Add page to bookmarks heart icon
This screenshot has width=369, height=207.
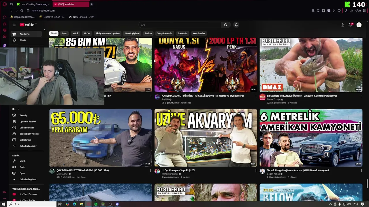tap(339, 11)
